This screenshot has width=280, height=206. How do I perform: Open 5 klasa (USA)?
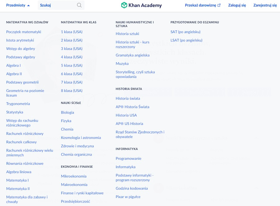(x=72, y=65)
